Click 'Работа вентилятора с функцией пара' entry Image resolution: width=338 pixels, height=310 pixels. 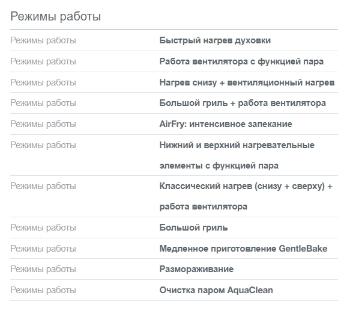pos(241,61)
